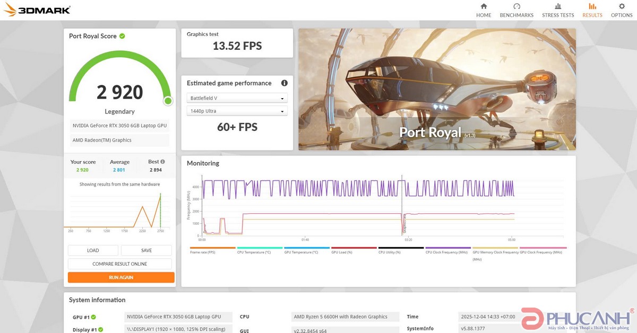This screenshot has height=333, width=637.
Task: Open the Stress Tests chart icon
Action: (558, 6)
